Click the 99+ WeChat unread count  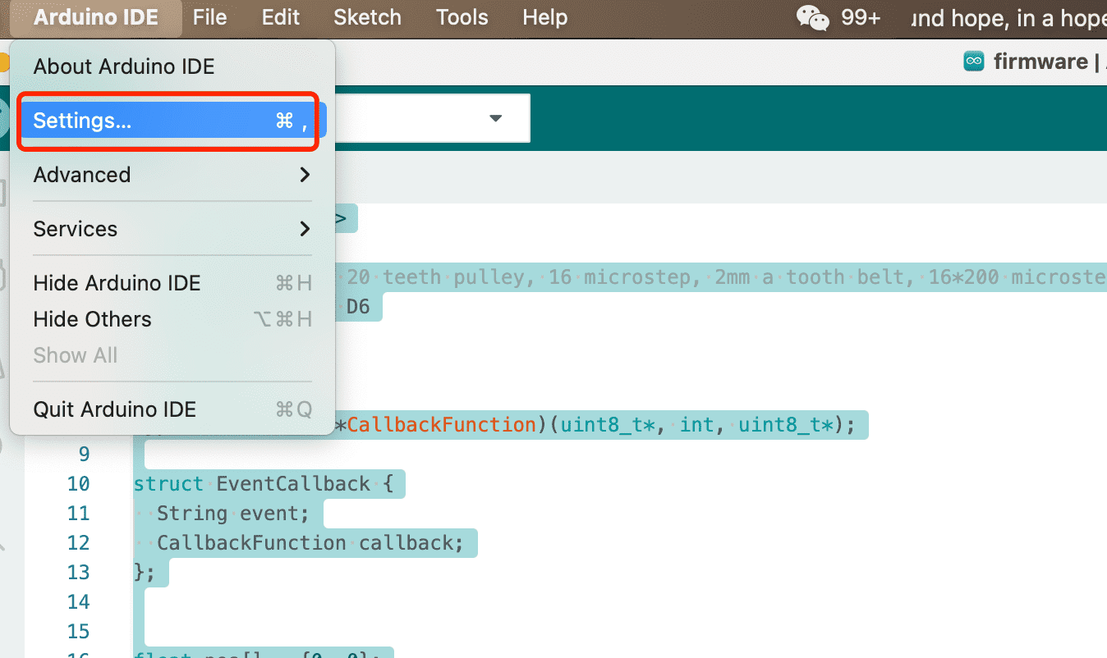click(861, 17)
